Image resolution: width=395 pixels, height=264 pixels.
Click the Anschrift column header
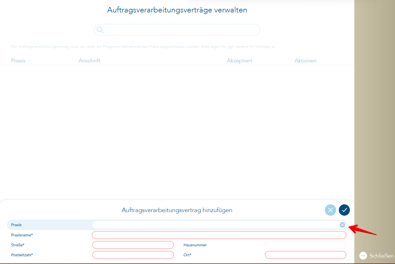pos(89,60)
